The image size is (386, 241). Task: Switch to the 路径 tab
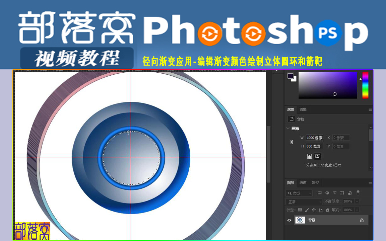click(315, 182)
